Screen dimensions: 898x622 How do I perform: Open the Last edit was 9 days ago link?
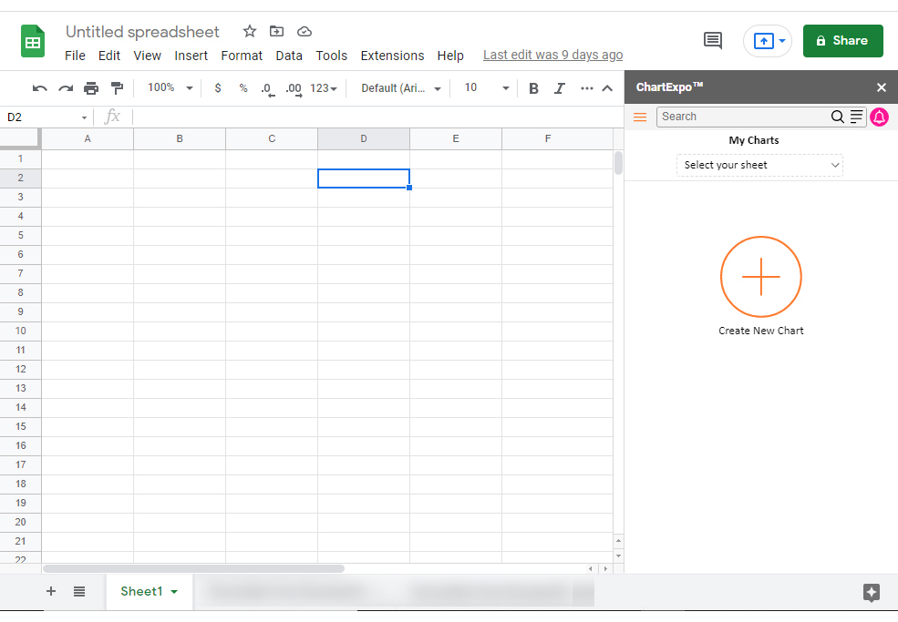click(x=552, y=55)
